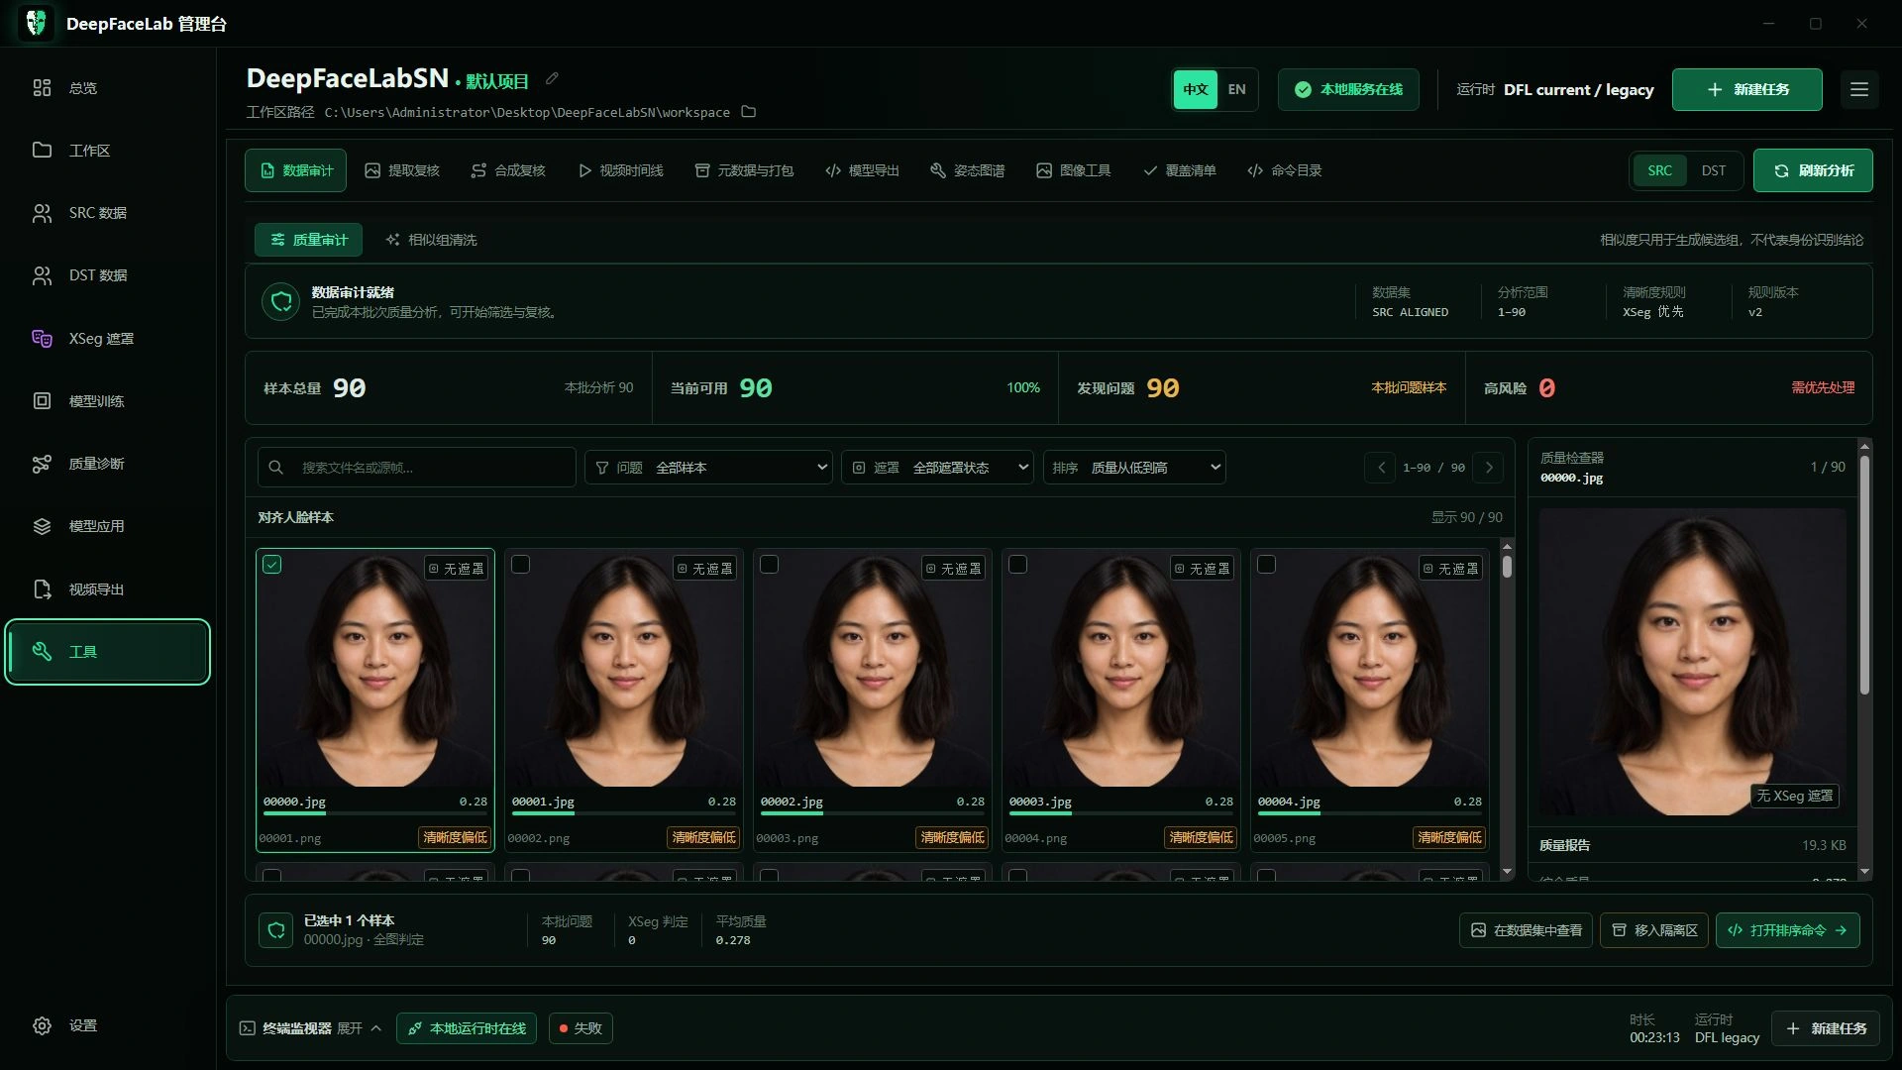
Task: Open 图像工具 tab
Action: pos(1074,170)
